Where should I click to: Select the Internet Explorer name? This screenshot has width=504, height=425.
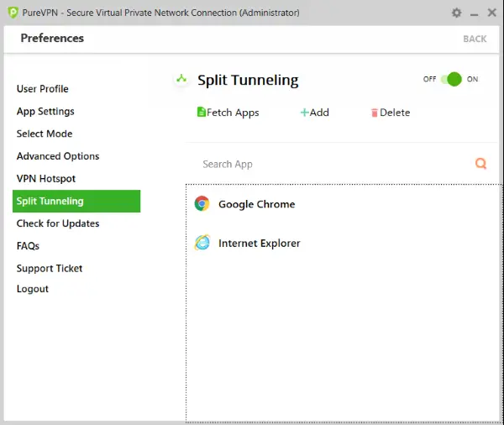[259, 244]
